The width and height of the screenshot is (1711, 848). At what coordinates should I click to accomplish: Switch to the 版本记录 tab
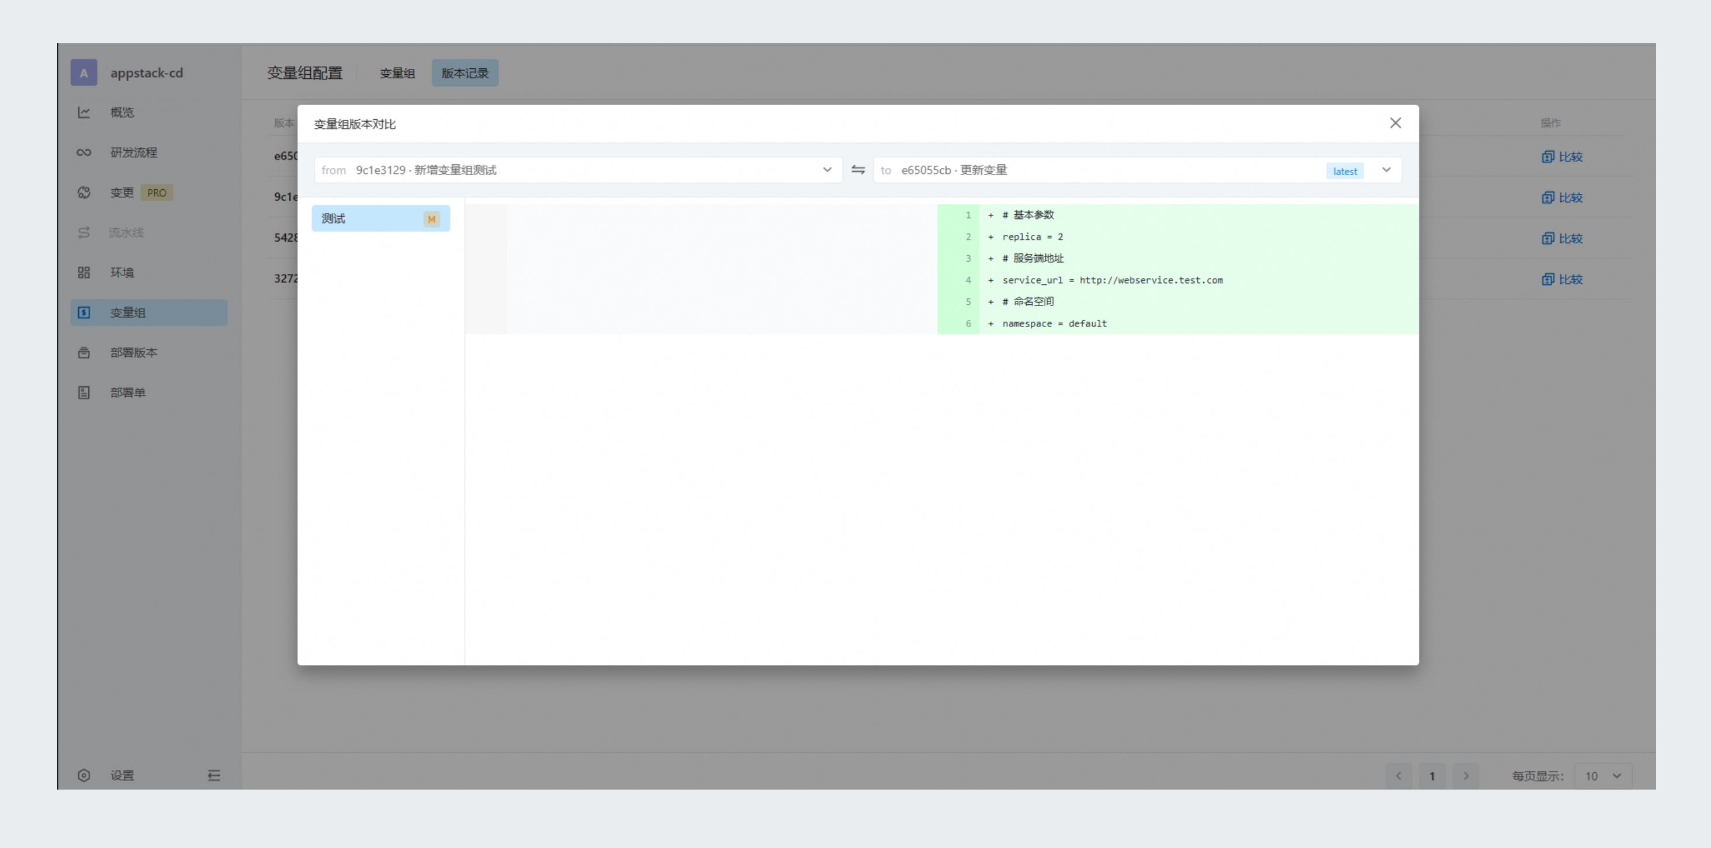coord(465,73)
